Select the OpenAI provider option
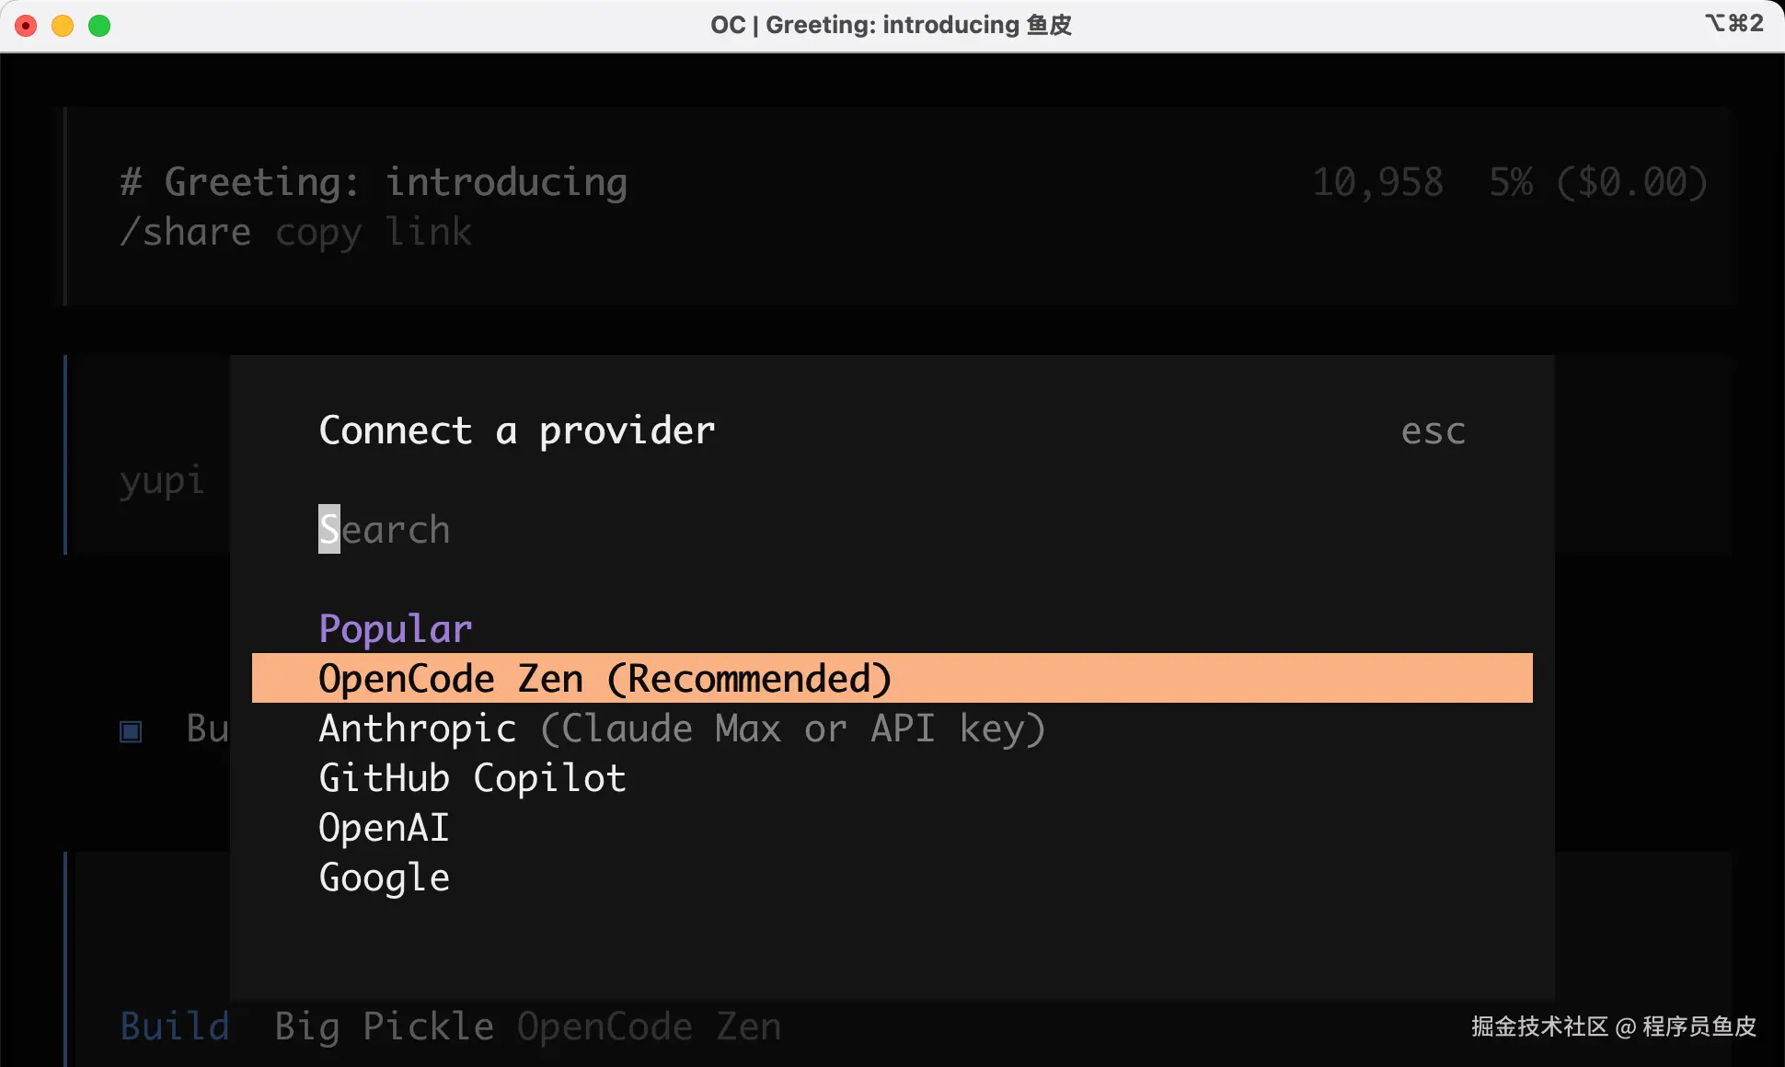This screenshot has height=1067, width=1785. [x=384, y=828]
